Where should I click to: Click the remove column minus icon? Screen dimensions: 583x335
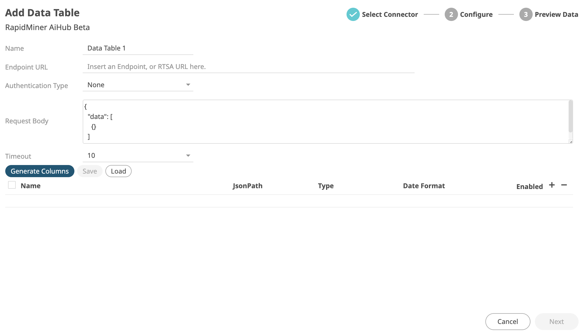[564, 185]
